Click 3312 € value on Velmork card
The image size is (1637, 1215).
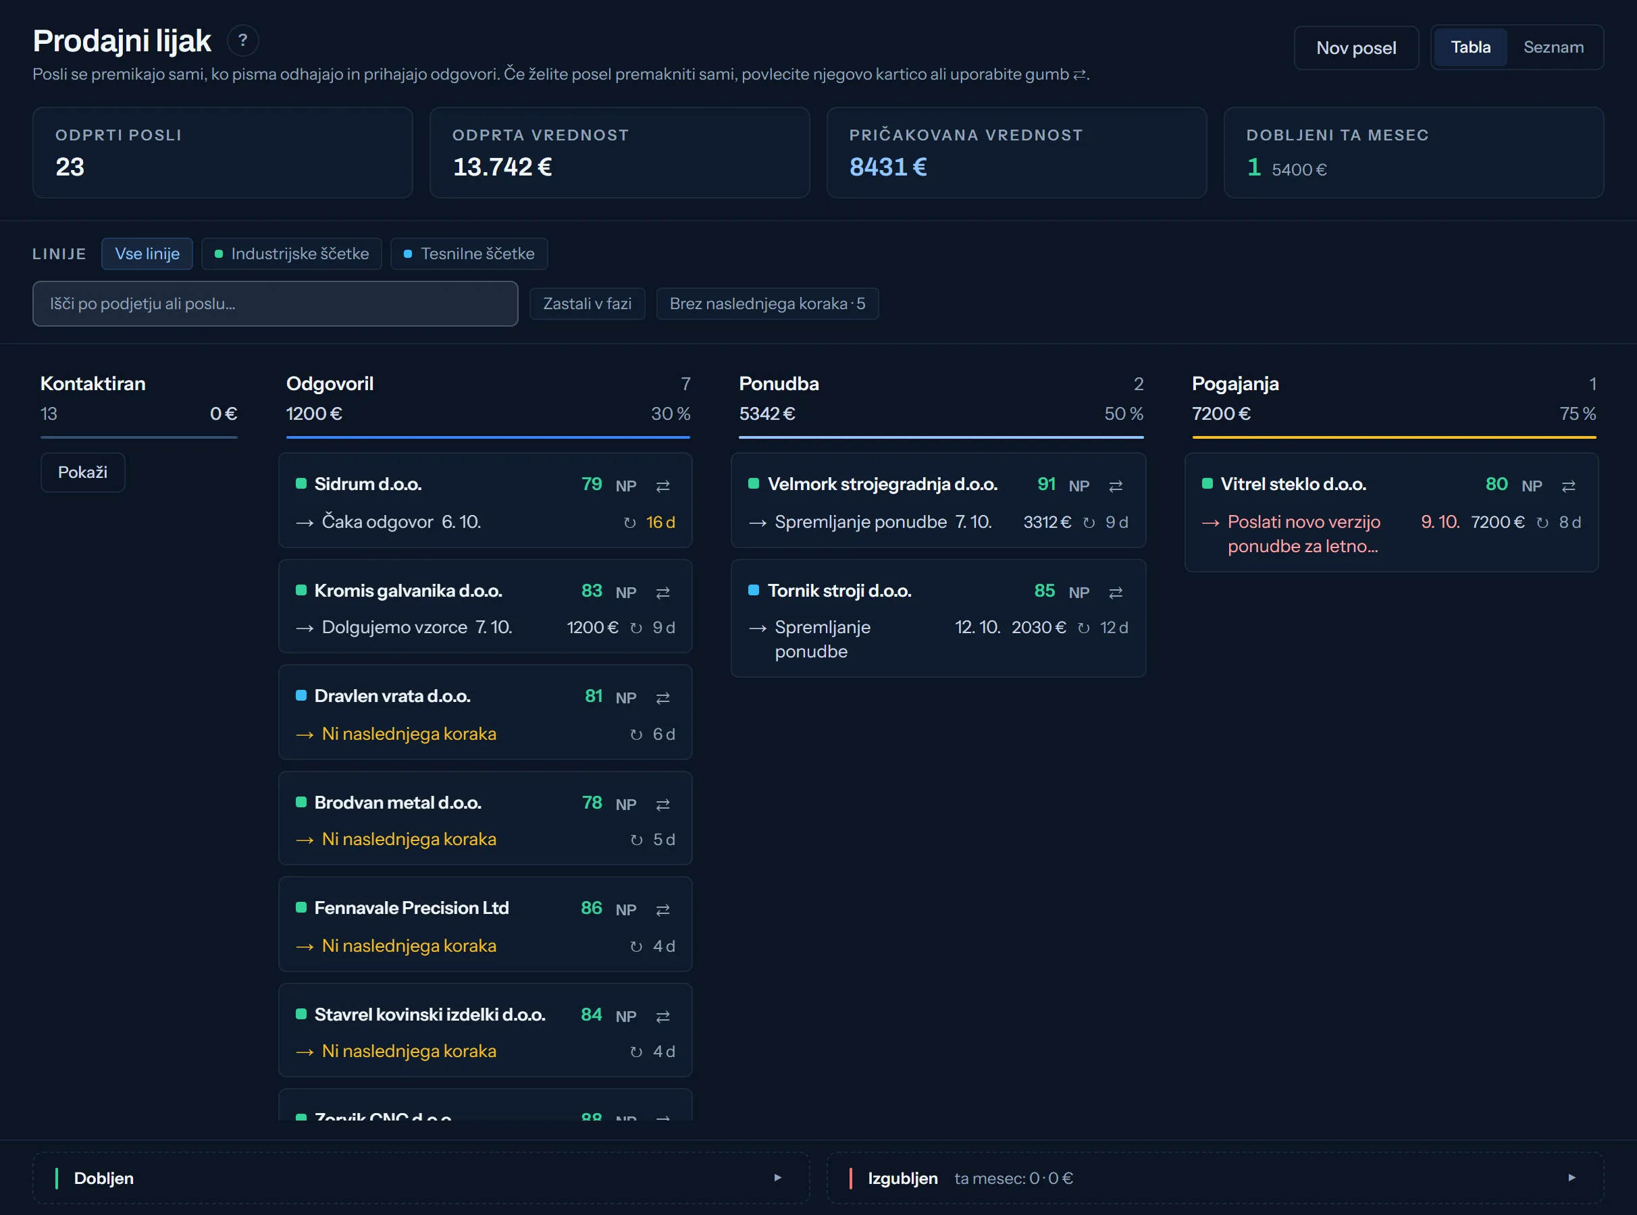pyautogui.click(x=1046, y=522)
